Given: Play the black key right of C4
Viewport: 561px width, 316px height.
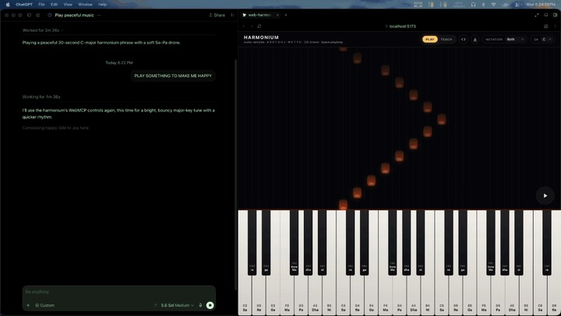Looking at the screenshot, I should click(351, 243).
